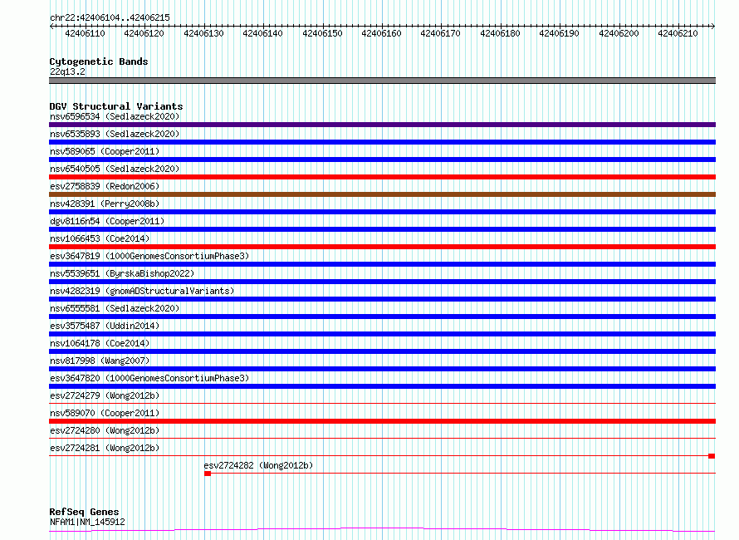Click the red nsv6540505 variant bar
The width and height of the screenshot is (739, 540).
coord(382,177)
